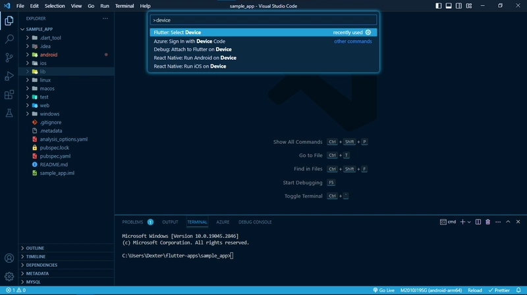
Task: Open the Search view in activity bar
Action: pyautogui.click(x=9, y=39)
